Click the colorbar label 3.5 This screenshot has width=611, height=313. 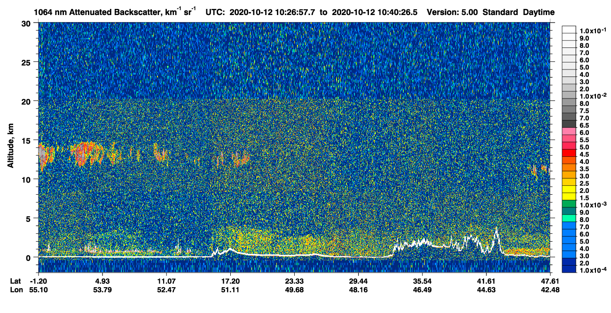click(x=585, y=169)
